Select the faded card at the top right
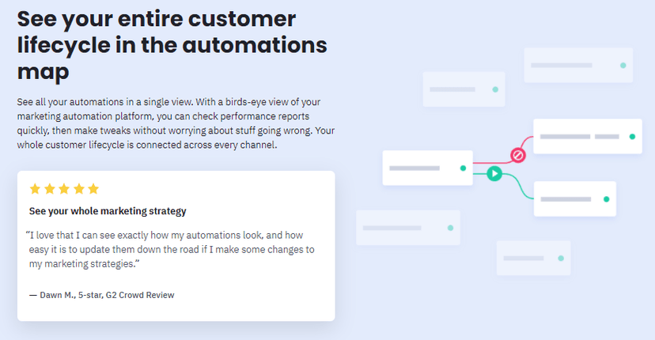This screenshot has height=340, width=655. click(578, 65)
